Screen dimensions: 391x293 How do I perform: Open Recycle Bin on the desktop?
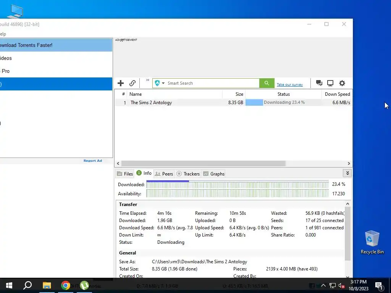pos(372,242)
